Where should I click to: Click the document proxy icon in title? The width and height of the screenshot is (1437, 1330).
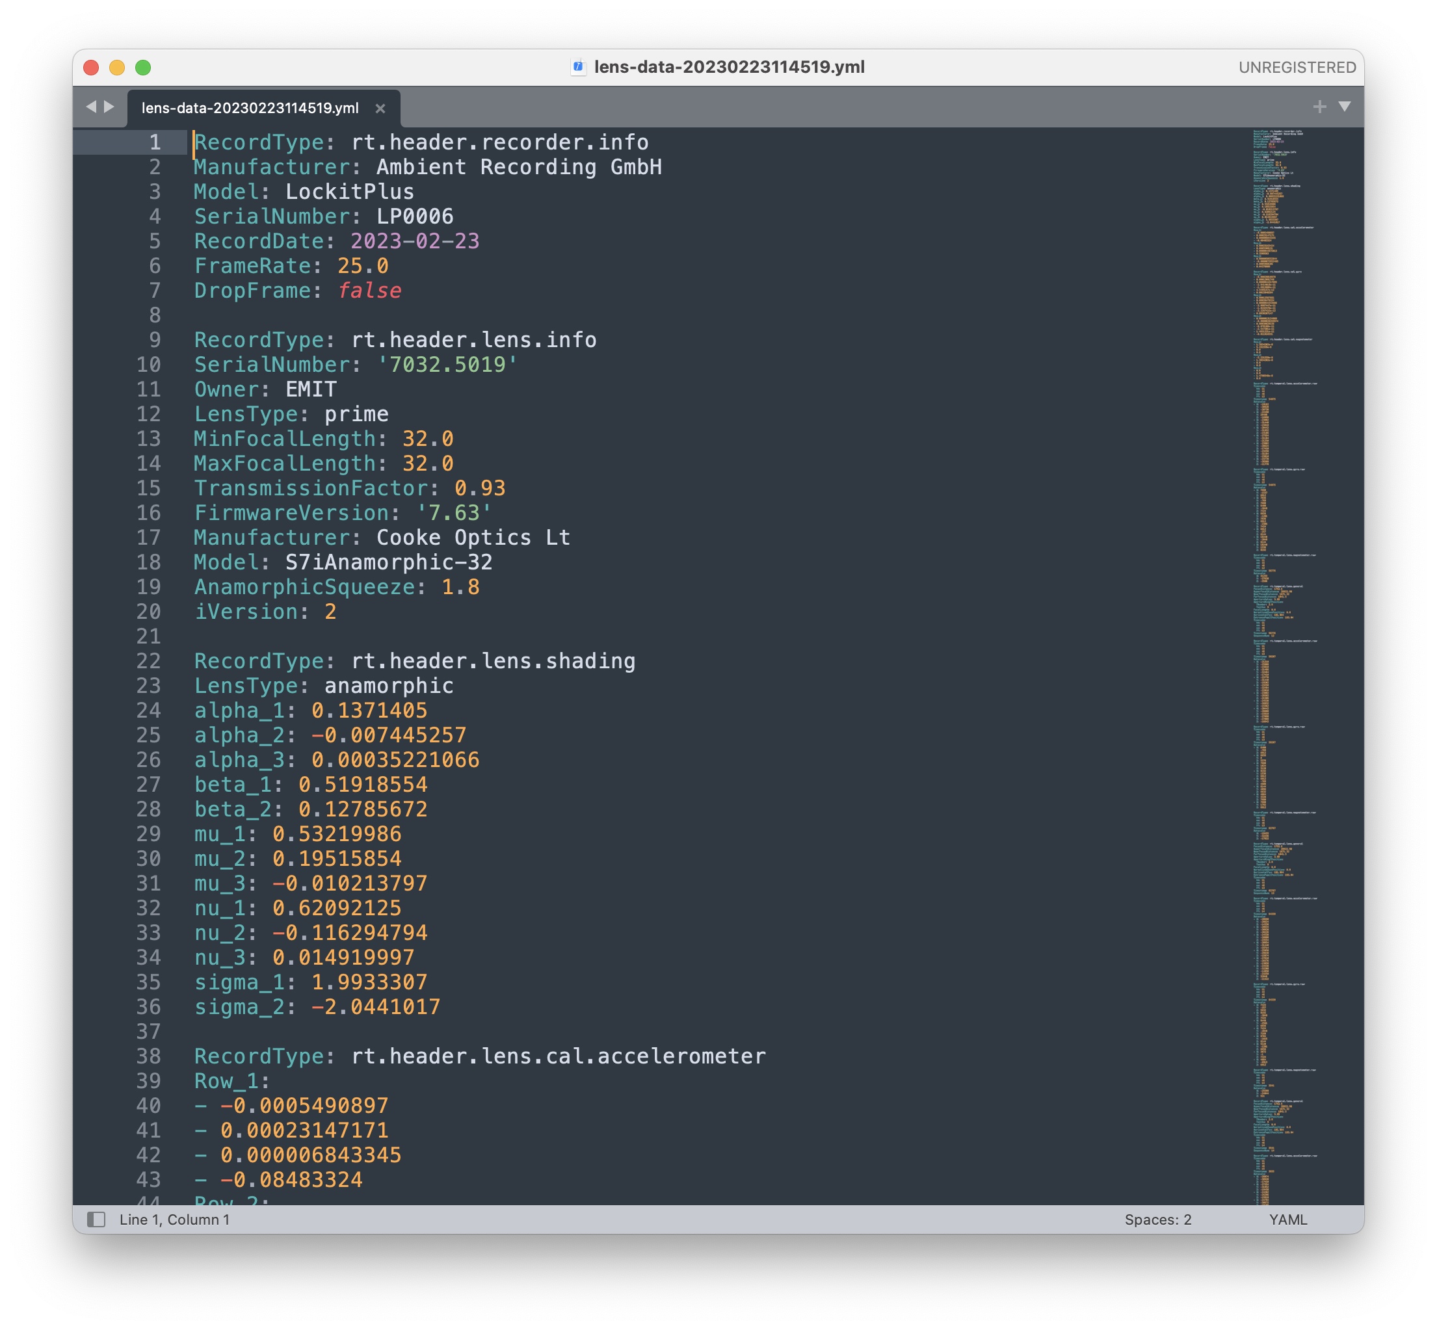tap(577, 67)
